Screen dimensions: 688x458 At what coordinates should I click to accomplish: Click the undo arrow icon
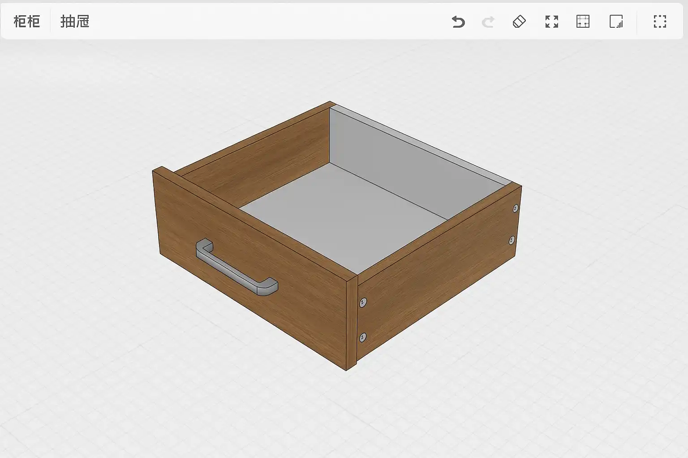click(x=458, y=21)
